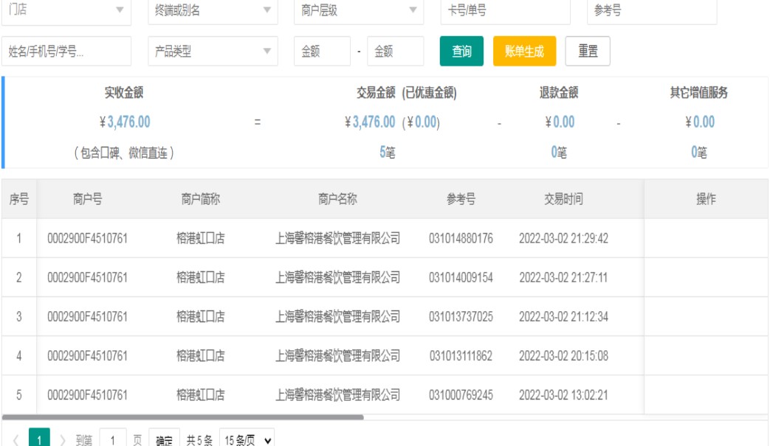Focus the 参考号 search field

click(x=652, y=11)
